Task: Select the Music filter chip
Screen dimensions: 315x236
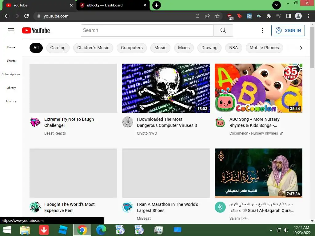Action: click(160, 48)
